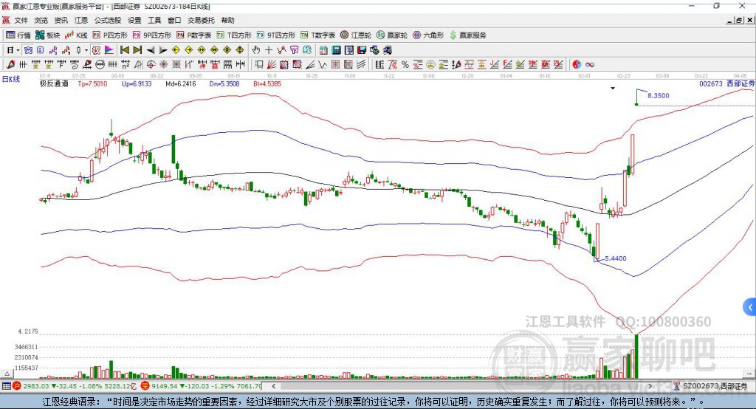Click the small dropdown triangle above chart
Viewport: 756px width, 409px height.
(613, 89)
